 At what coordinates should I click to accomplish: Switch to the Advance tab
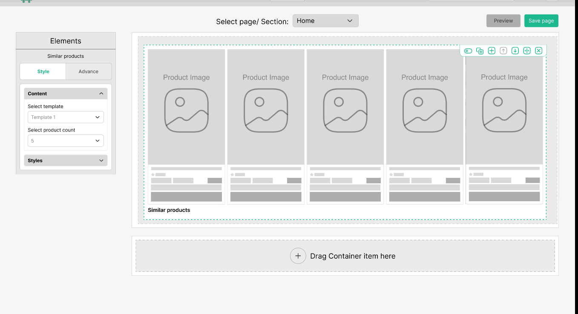pyautogui.click(x=89, y=71)
